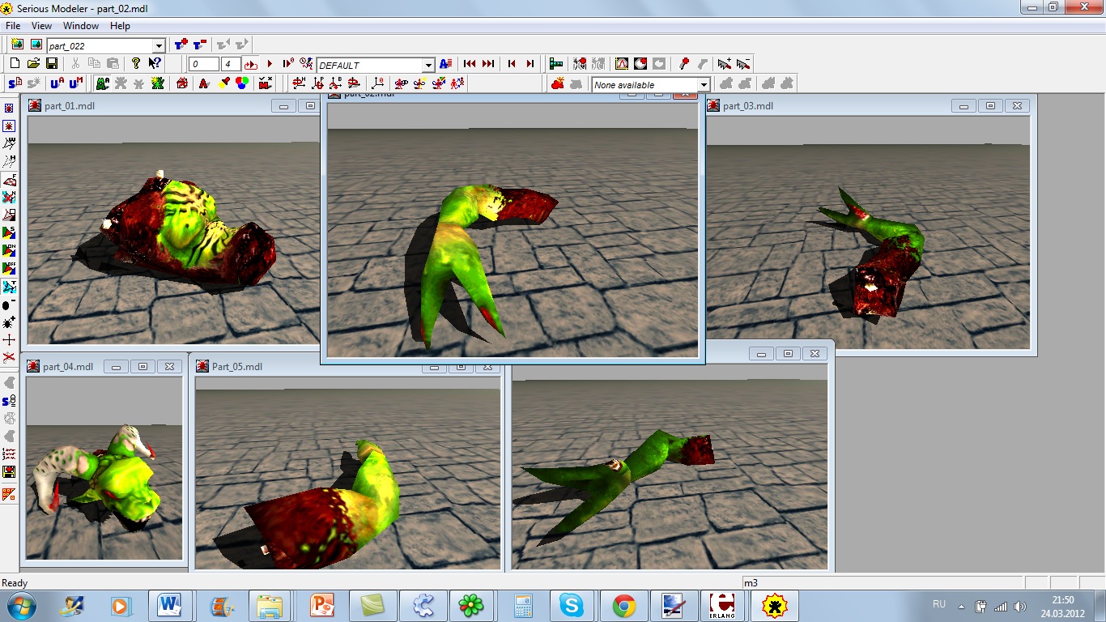Save the model using the floppy disk icon

click(52, 63)
